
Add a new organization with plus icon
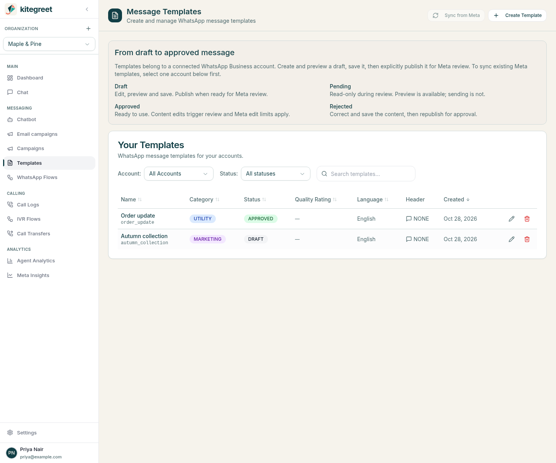[x=88, y=29]
